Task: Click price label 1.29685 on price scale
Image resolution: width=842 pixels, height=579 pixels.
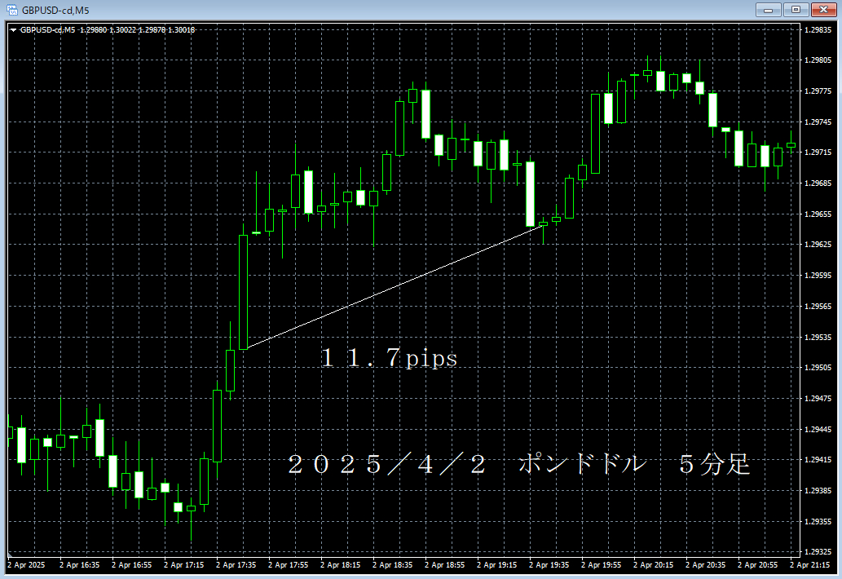Action: coord(818,183)
